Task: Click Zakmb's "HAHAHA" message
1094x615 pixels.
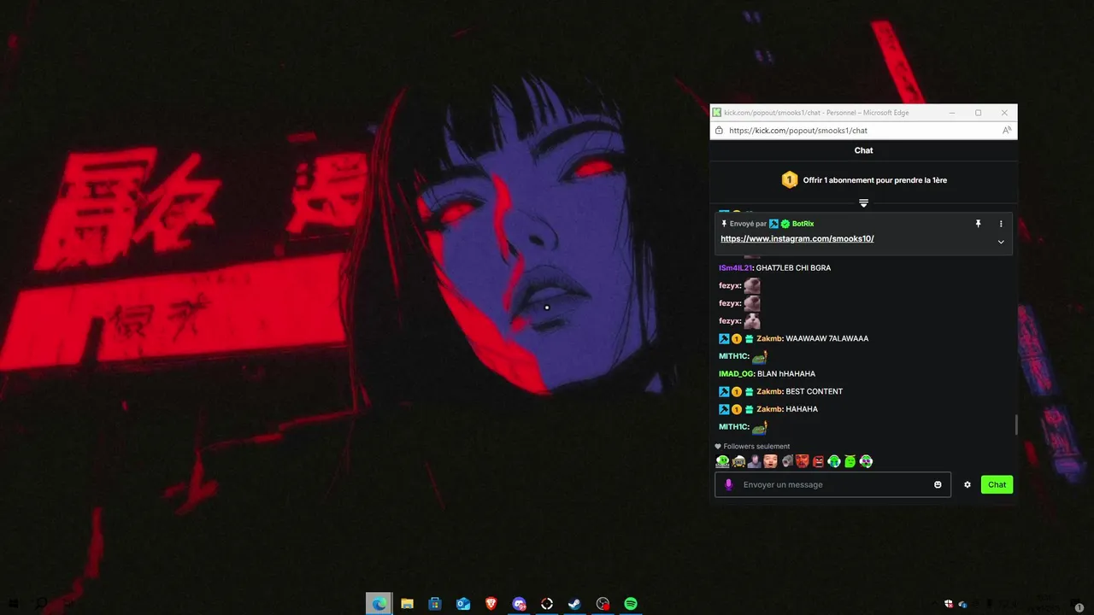Action: pyautogui.click(x=802, y=409)
